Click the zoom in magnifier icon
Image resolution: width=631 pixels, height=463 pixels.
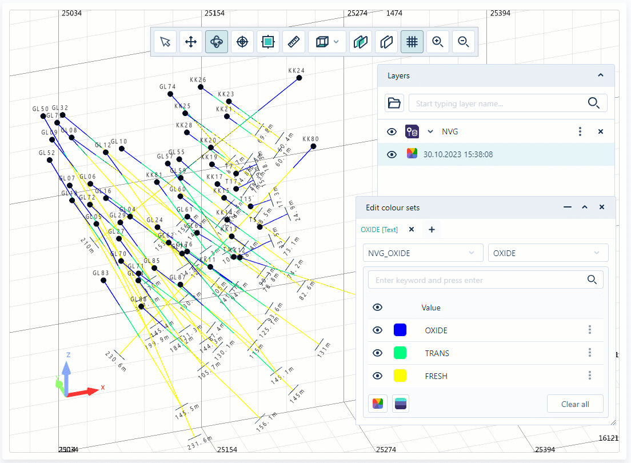tap(437, 41)
